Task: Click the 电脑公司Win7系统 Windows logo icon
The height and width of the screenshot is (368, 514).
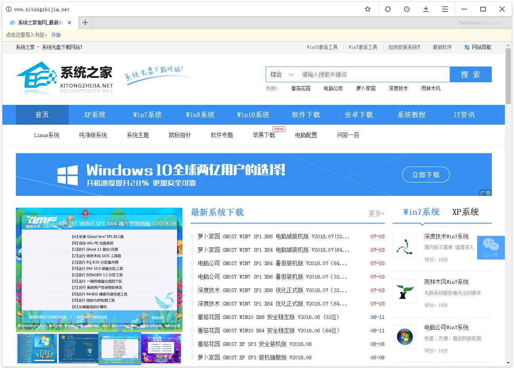Action: pyautogui.click(x=404, y=337)
